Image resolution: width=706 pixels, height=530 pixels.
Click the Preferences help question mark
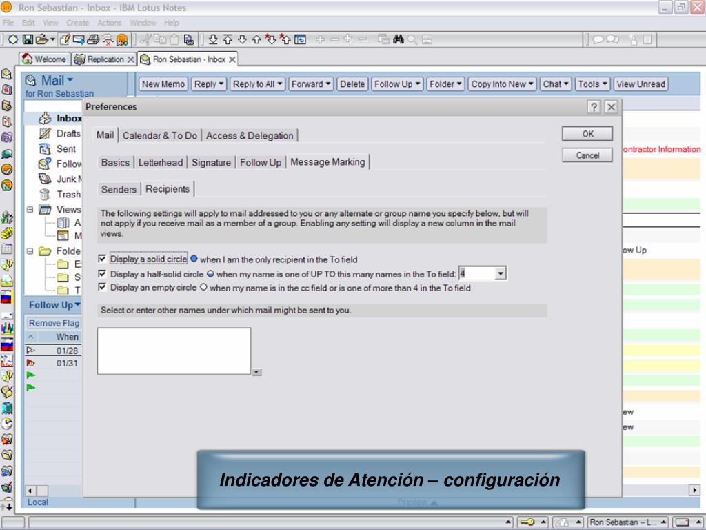pos(594,107)
